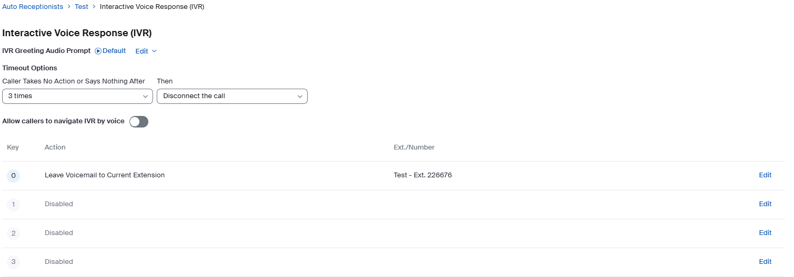Screen dimensions: 794x277
Task: Expand the 'Disconnect the call' dropdown
Action: (x=232, y=97)
